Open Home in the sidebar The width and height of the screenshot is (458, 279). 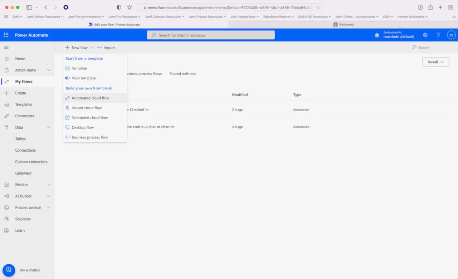20,58
